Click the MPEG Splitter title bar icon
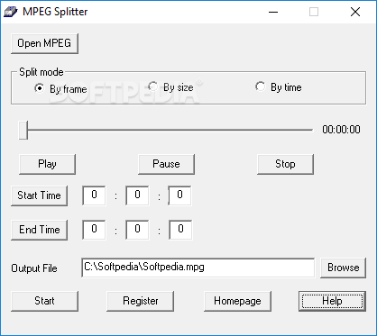377x336 pixels. pos(11,12)
